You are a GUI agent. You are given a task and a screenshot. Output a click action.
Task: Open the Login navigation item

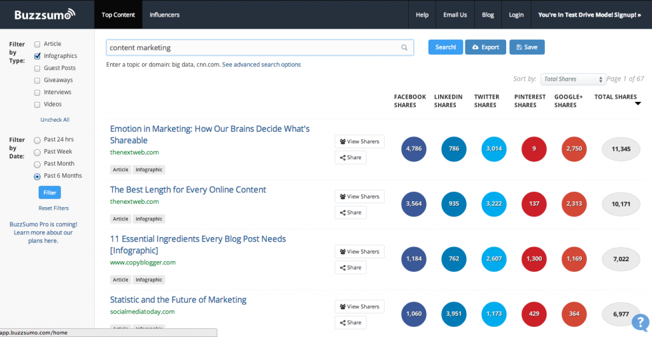[516, 15]
